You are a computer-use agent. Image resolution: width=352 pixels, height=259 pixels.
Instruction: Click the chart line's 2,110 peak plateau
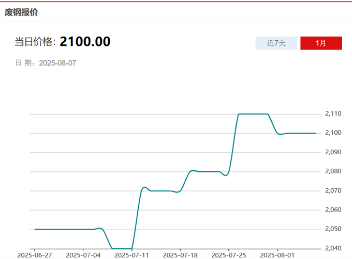(x=253, y=114)
